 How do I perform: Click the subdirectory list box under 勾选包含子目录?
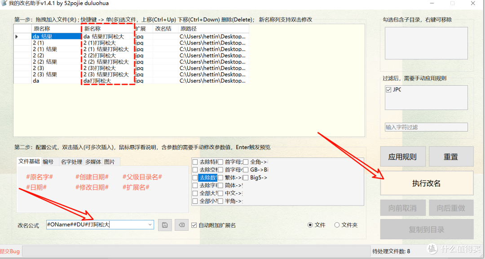tap(426, 43)
